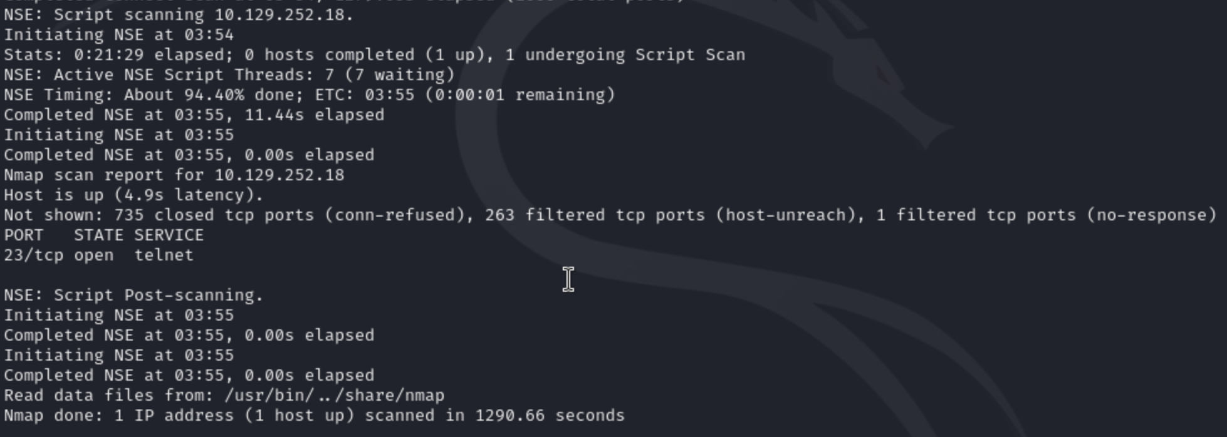Click 'Initiating NSE at 03:54' line
The image size is (1227, 437).
coord(119,34)
